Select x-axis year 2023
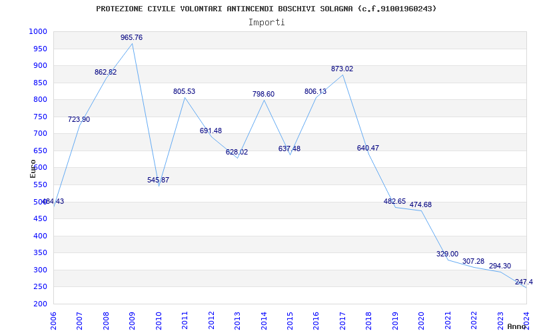 click(x=500, y=320)
